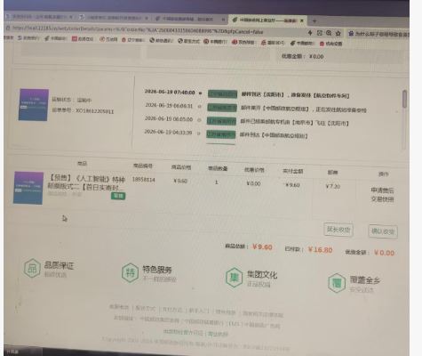Open the 双色球 bookmark

point(243,42)
